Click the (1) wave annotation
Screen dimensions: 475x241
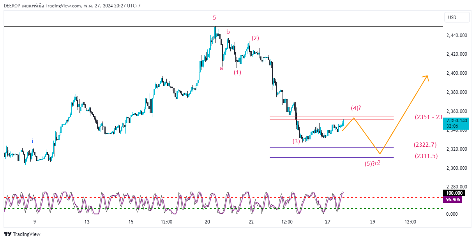pyautogui.click(x=237, y=72)
